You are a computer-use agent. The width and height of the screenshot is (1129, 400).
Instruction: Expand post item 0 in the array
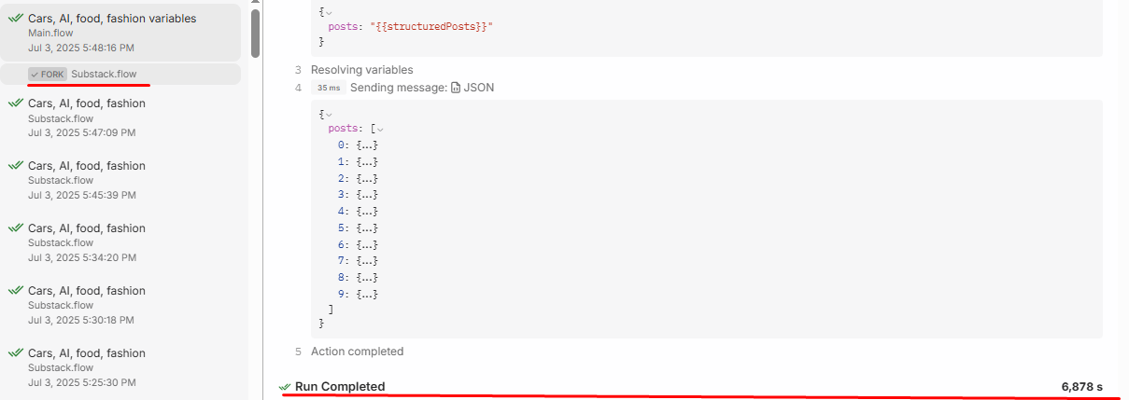coord(367,145)
